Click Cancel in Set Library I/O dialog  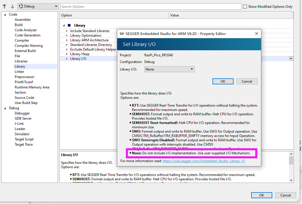pos(247,81)
